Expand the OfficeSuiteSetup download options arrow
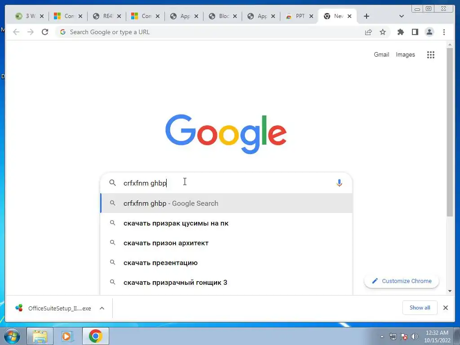 tap(102, 308)
